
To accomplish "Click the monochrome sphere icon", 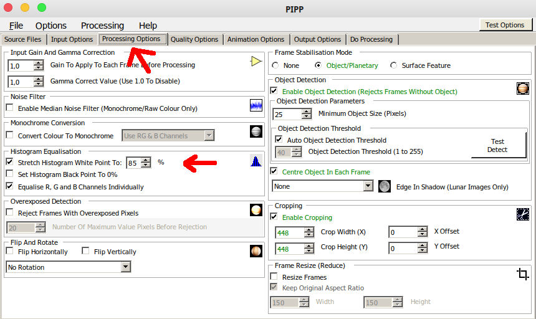I will click(x=256, y=131).
